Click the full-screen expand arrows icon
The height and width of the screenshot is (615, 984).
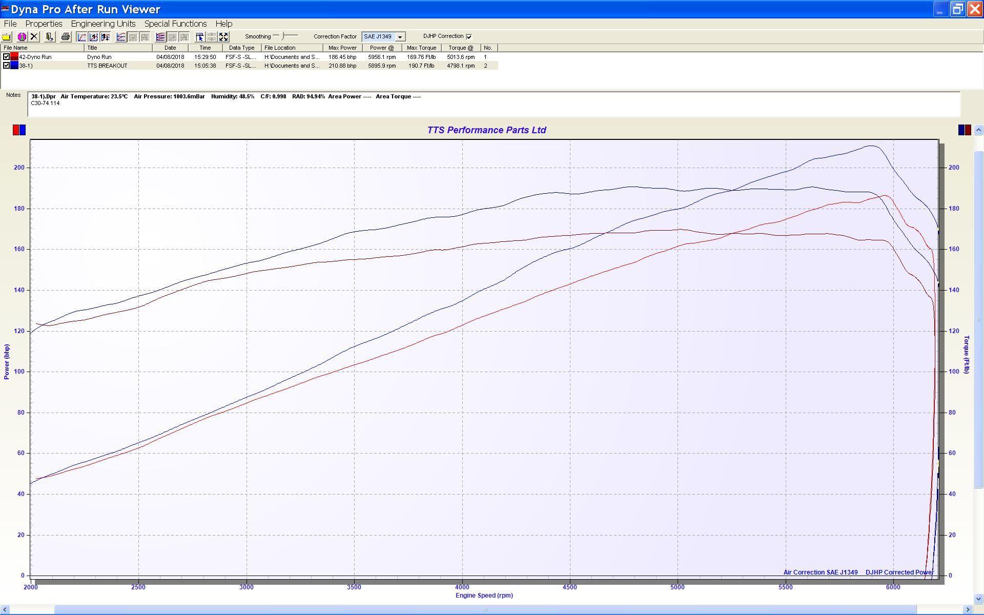tap(223, 37)
